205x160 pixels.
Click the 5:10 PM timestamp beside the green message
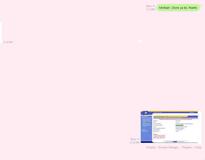(x=150, y=9)
